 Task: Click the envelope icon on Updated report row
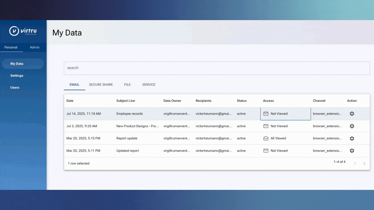click(266, 150)
